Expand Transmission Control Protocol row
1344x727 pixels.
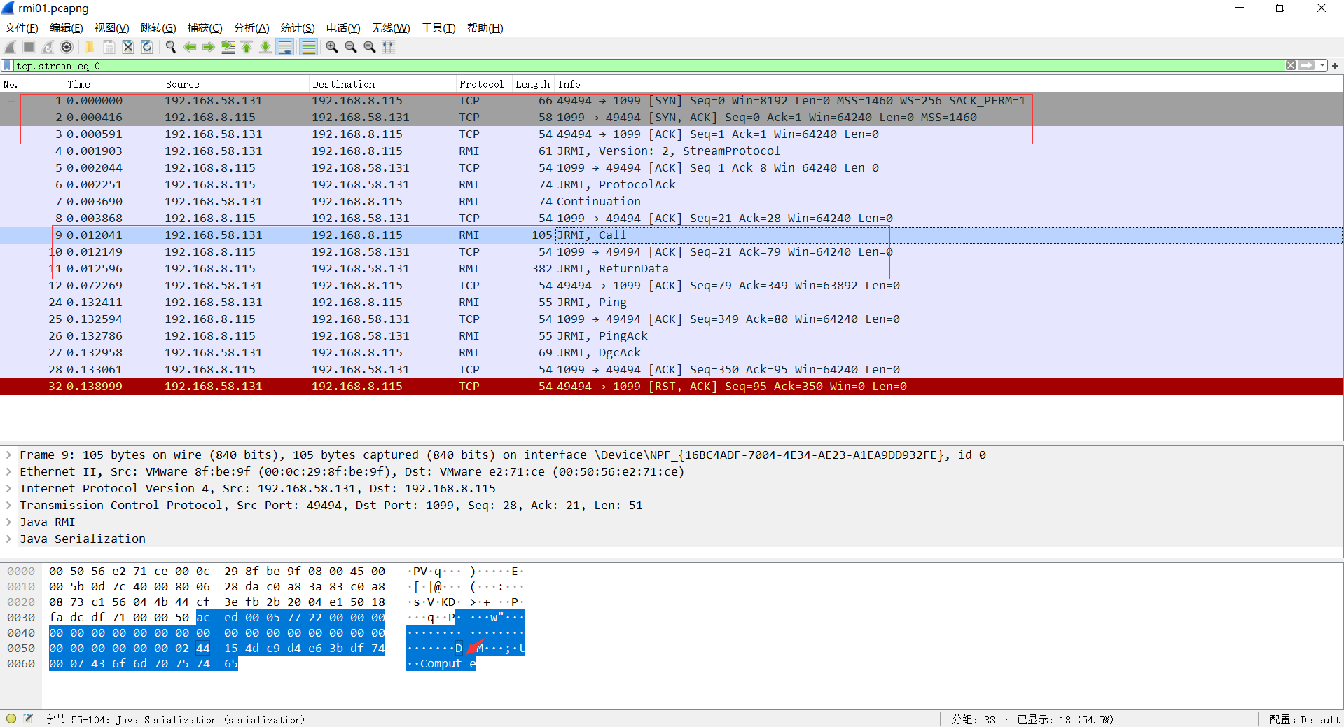coord(8,505)
